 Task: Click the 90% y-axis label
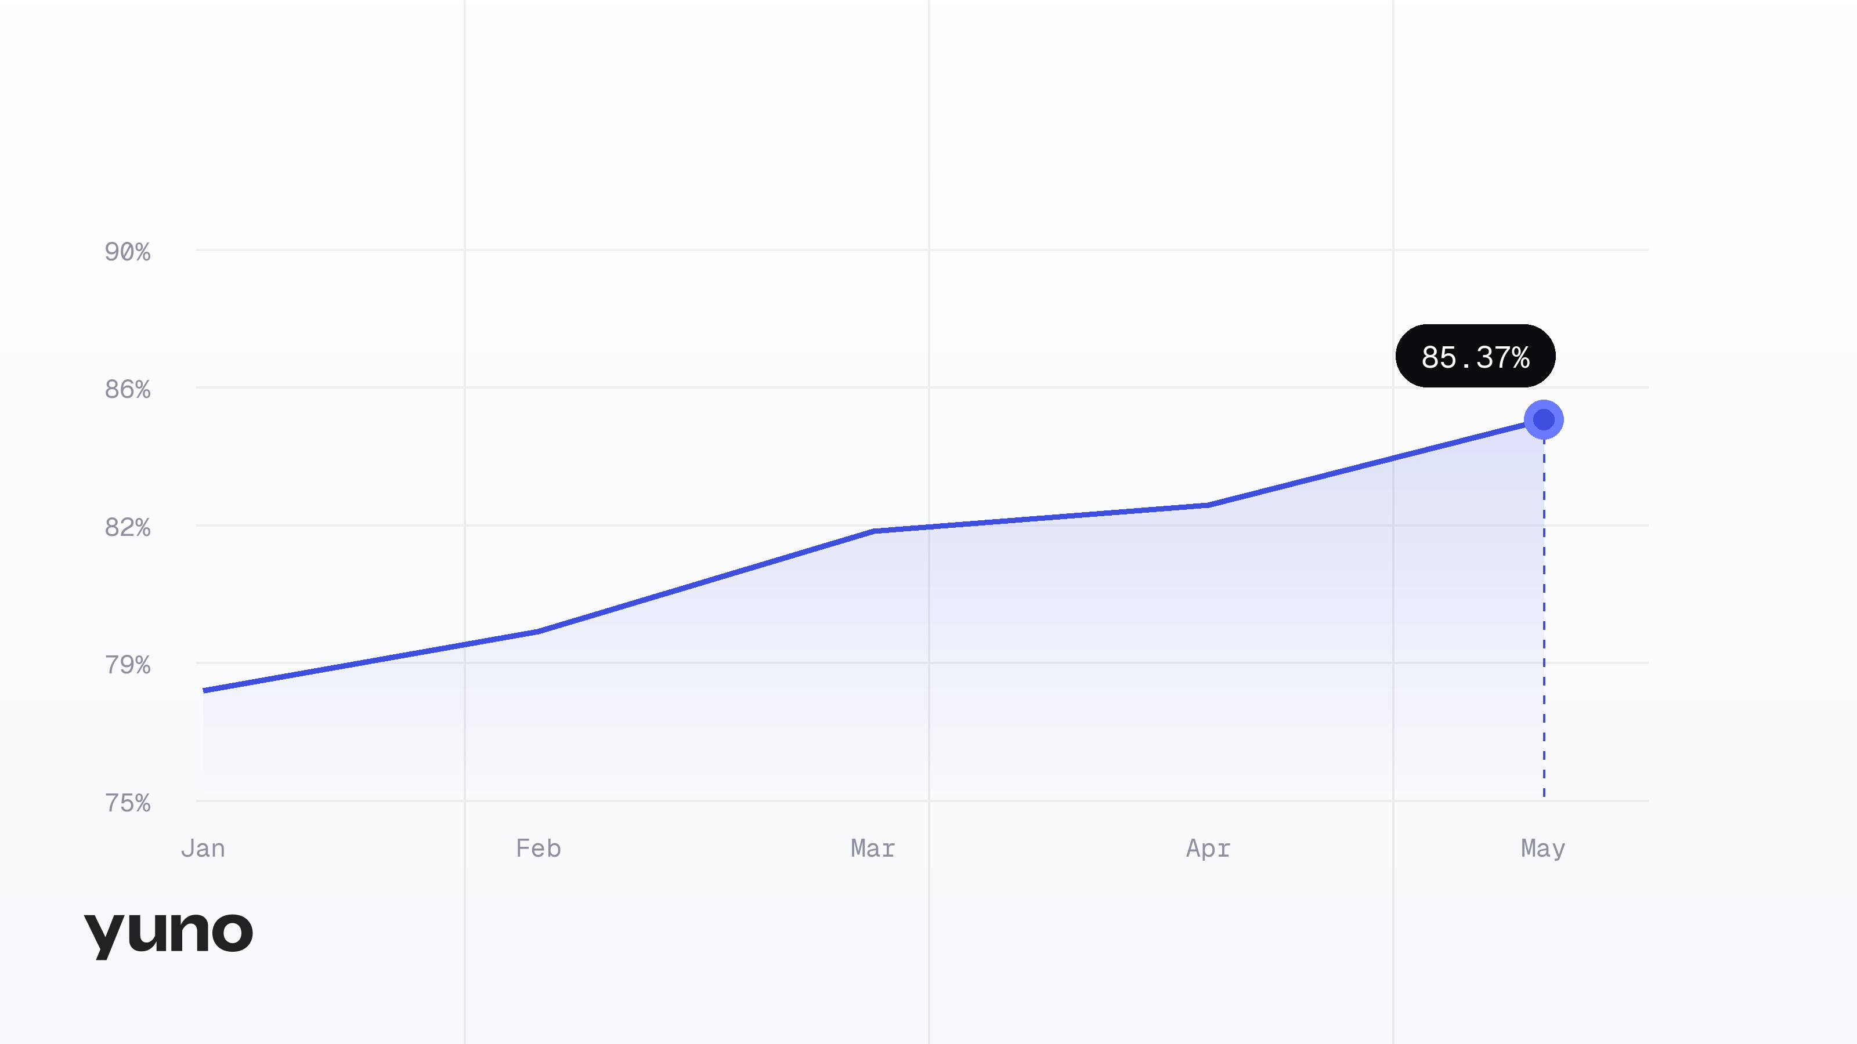pyautogui.click(x=128, y=252)
